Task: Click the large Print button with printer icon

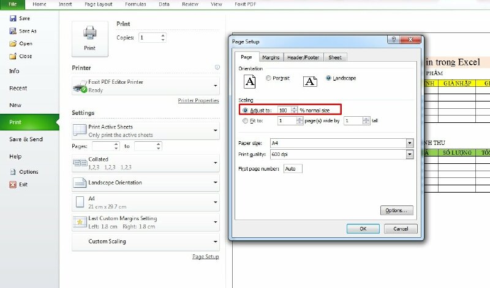Action: click(x=90, y=39)
